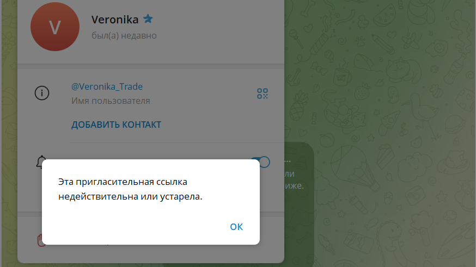Click the Telegram Premium star next to Veronika
The width and height of the screenshot is (476, 267).
click(x=148, y=19)
